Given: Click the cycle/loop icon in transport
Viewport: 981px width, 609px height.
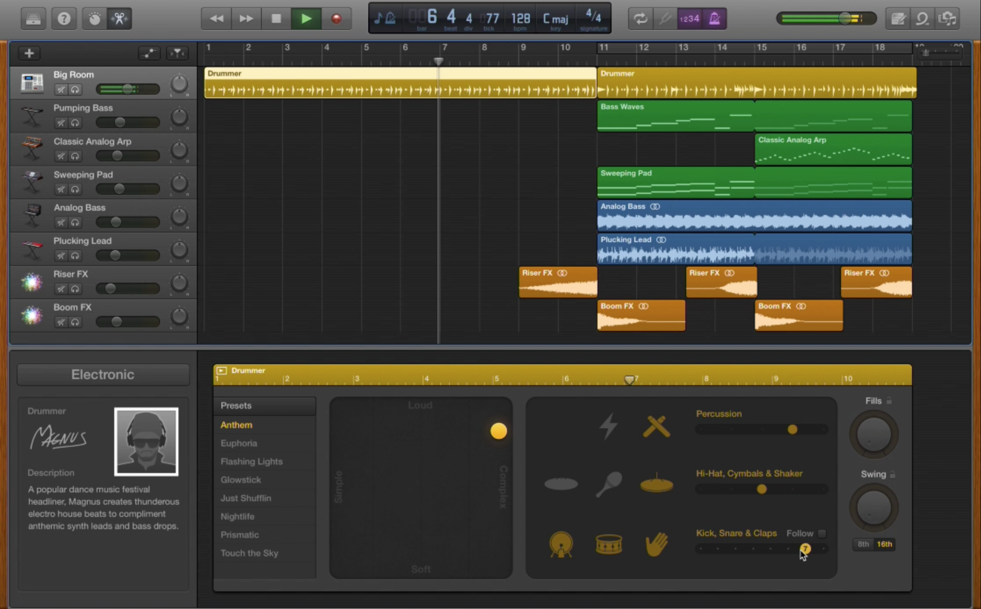Looking at the screenshot, I should [638, 18].
